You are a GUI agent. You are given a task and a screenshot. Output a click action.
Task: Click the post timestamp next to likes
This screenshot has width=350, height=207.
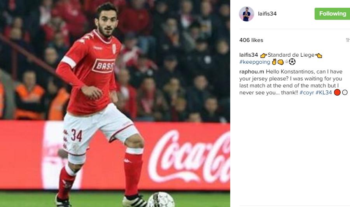[348, 40]
